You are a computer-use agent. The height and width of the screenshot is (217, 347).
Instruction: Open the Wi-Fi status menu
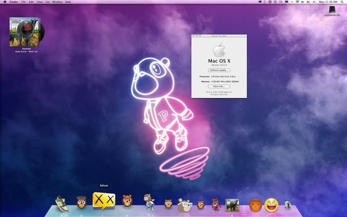(x=297, y=2)
